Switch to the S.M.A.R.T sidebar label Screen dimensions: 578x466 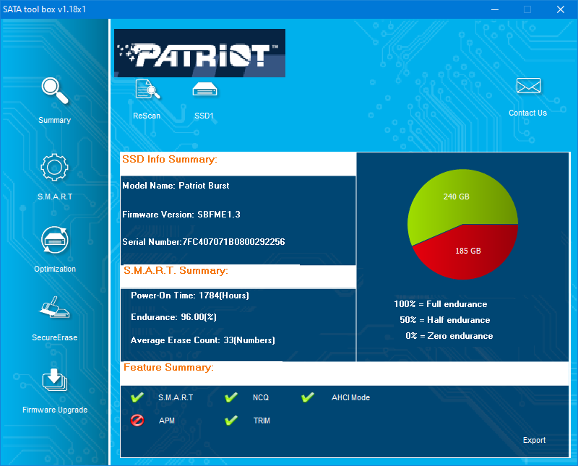click(x=55, y=197)
